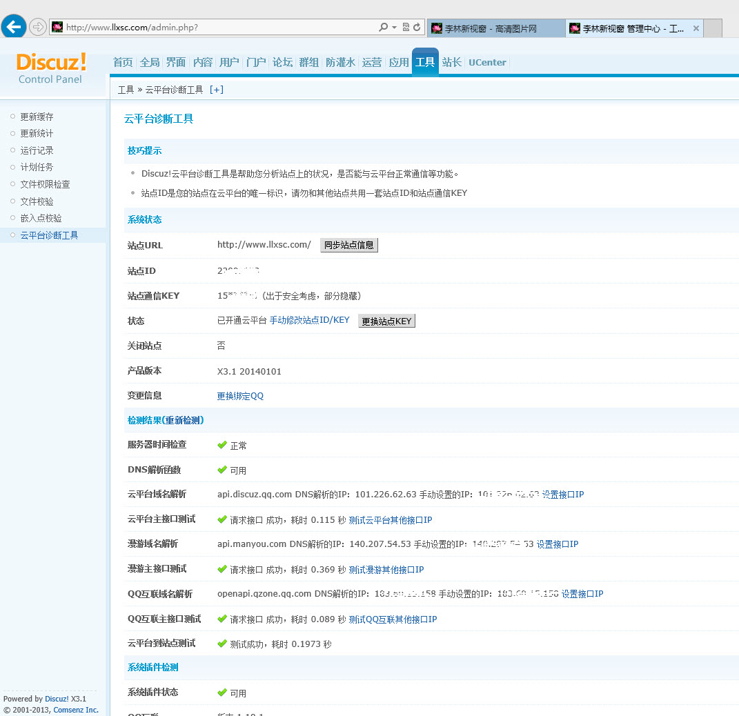
Task: Click the compatibility view icon
Action: click(x=406, y=28)
